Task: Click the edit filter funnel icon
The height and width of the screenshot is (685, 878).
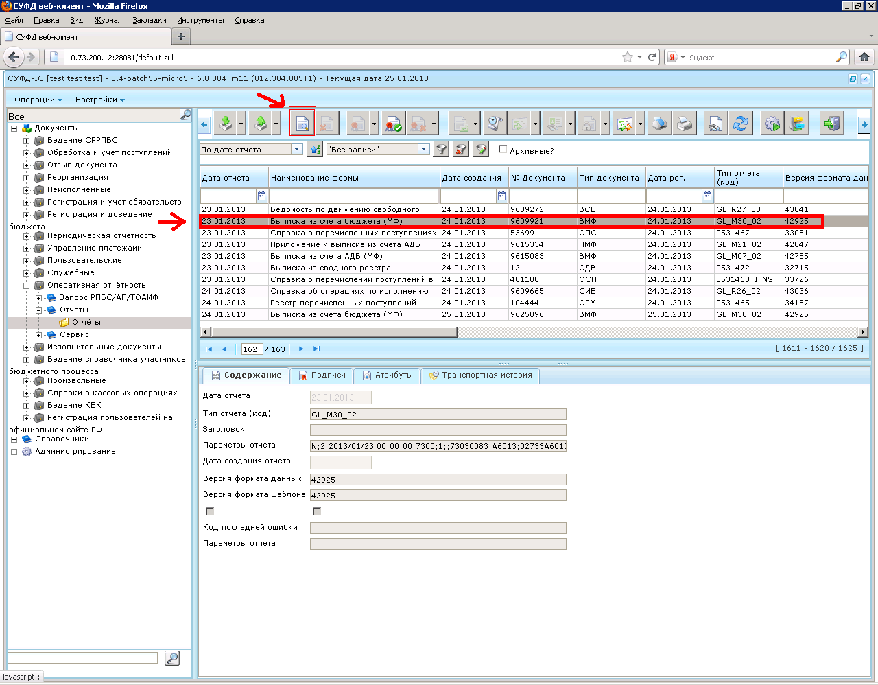Action: coord(482,149)
